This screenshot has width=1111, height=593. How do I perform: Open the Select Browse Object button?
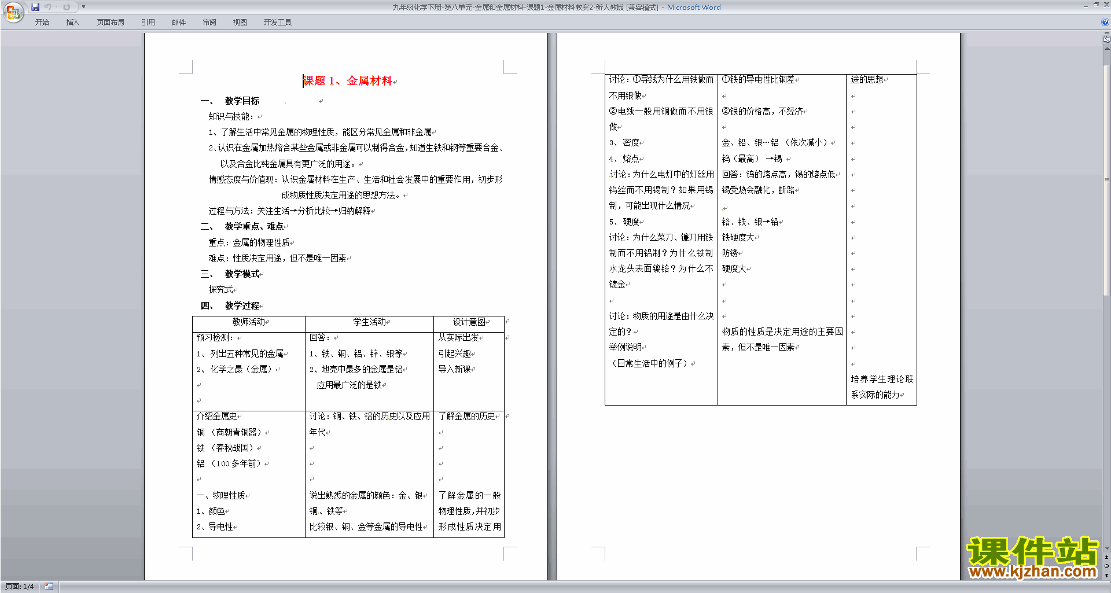pyautogui.click(x=1106, y=566)
